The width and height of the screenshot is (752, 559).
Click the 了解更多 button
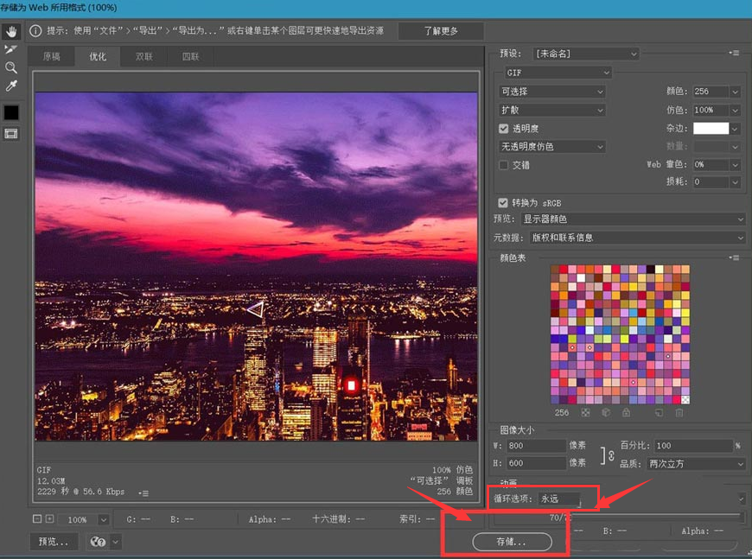441,31
